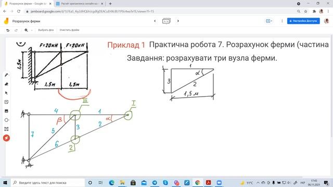This screenshot has height=187, width=333.
Task: Open the present to meeting dropdown
Action: point(269,21)
